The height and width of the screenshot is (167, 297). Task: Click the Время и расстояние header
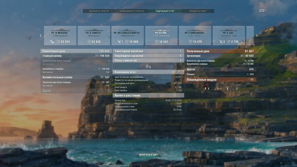click(x=148, y=95)
